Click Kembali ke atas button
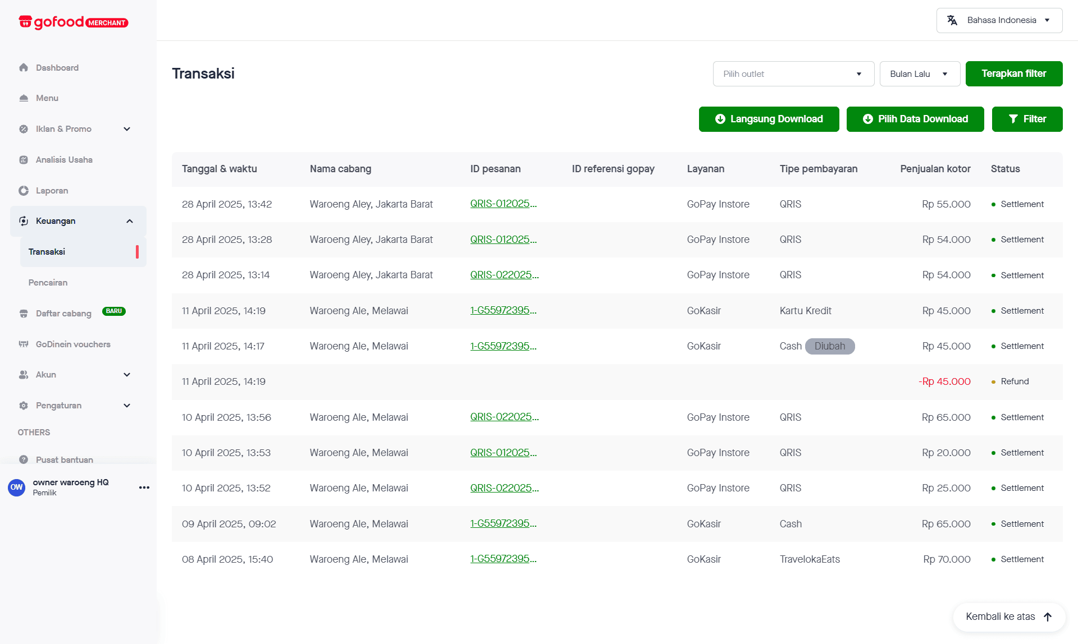 pos(1010,617)
